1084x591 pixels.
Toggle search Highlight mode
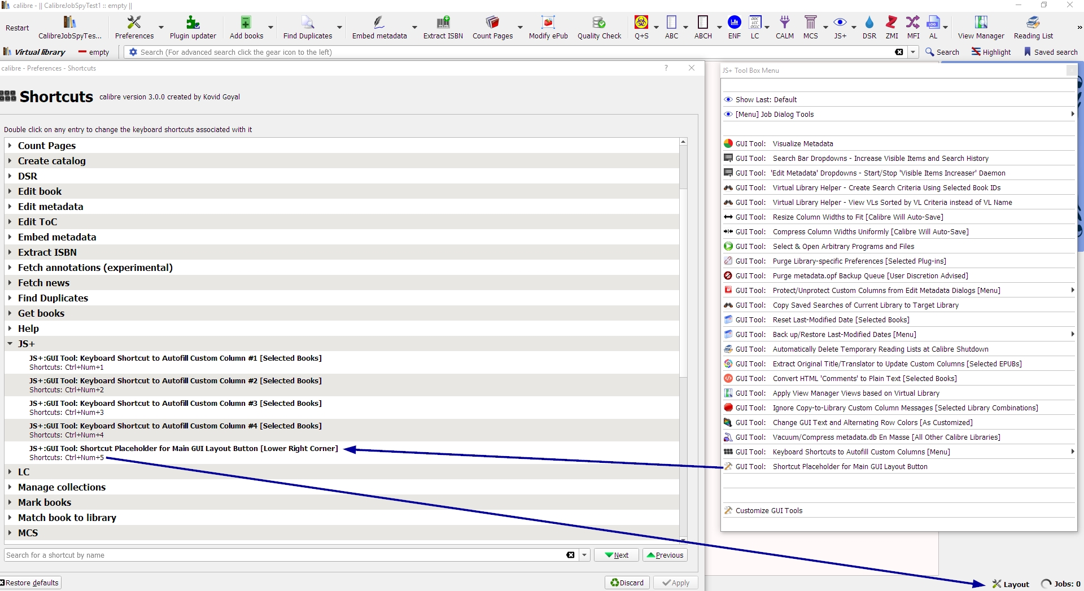991,52
